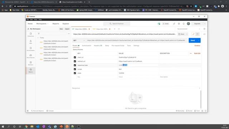This screenshot has height=129, width=229.
Task: Click the Save button
Action: (x=181, y=34)
